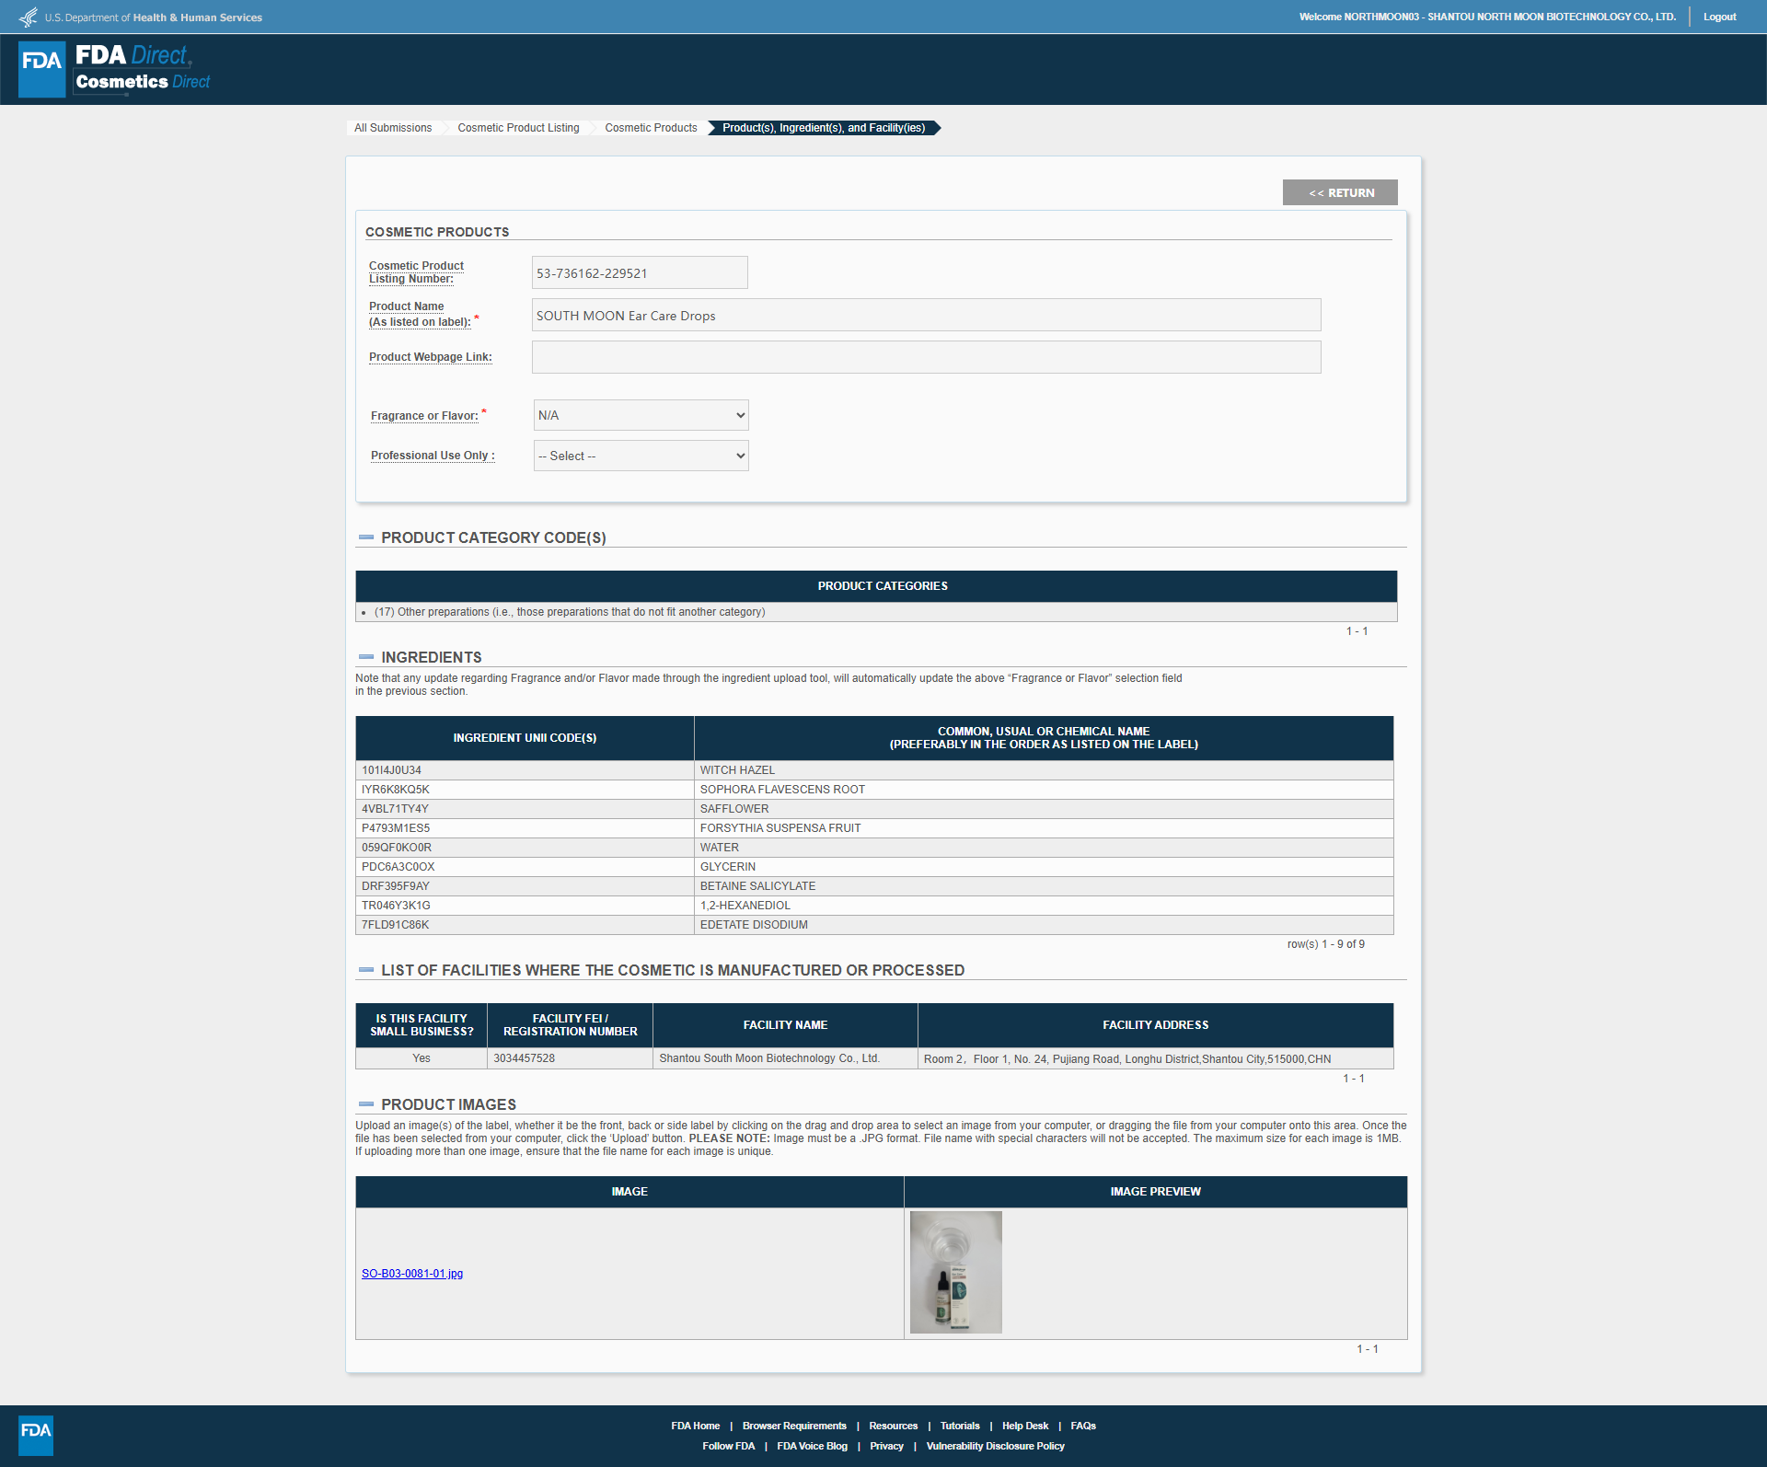The width and height of the screenshot is (1767, 1467).
Task: Click the FDA logo in footer
Action: point(36,1435)
